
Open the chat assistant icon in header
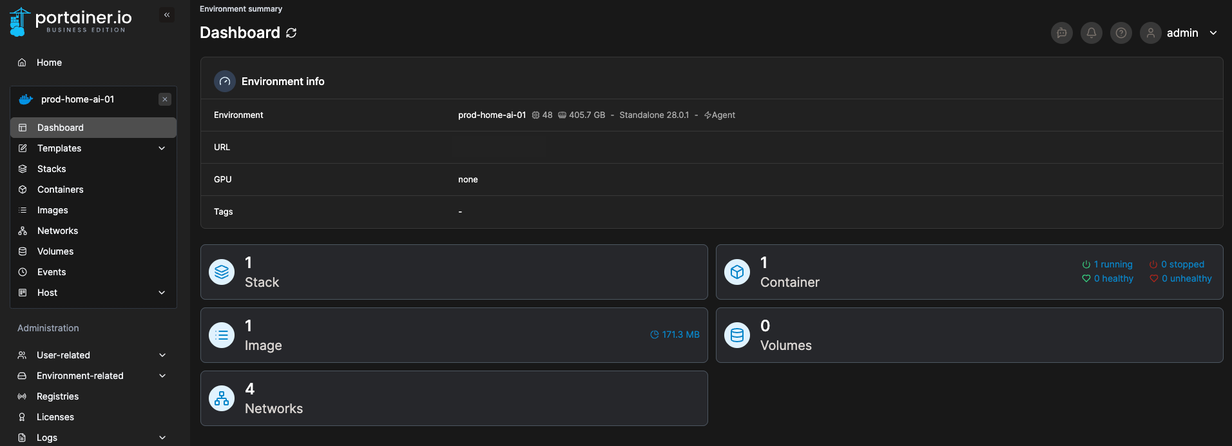click(1062, 33)
